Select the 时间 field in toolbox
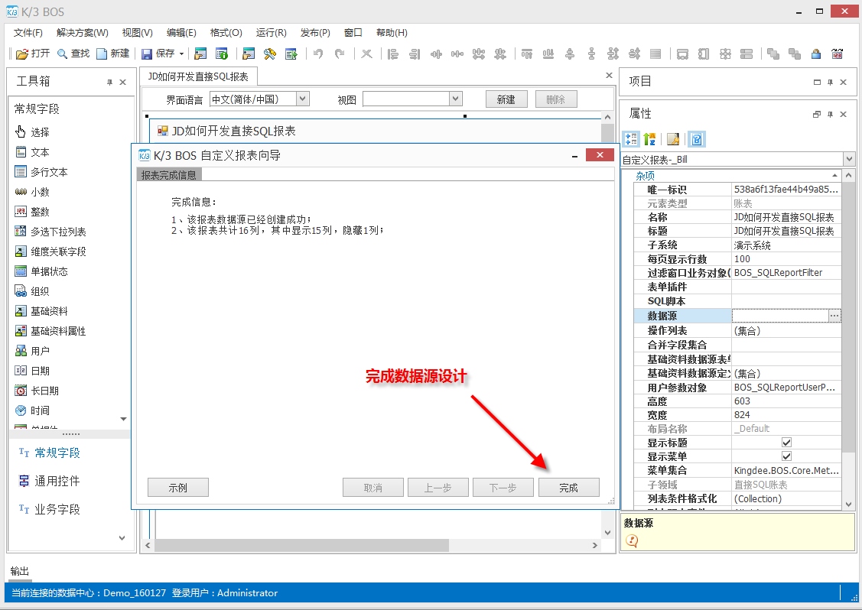This screenshot has width=862, height=610. [x=33, y=410]
